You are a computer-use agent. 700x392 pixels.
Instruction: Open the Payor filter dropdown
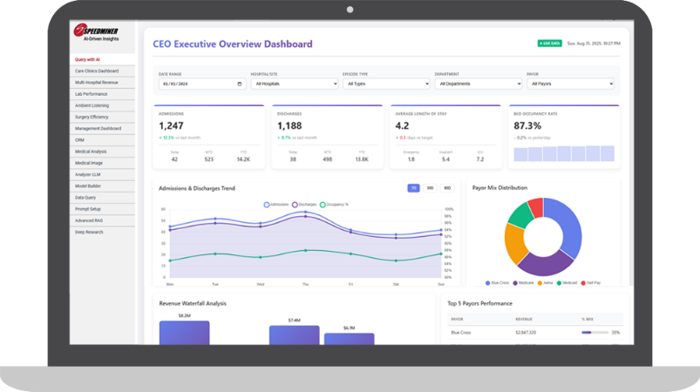click(570, 84)
